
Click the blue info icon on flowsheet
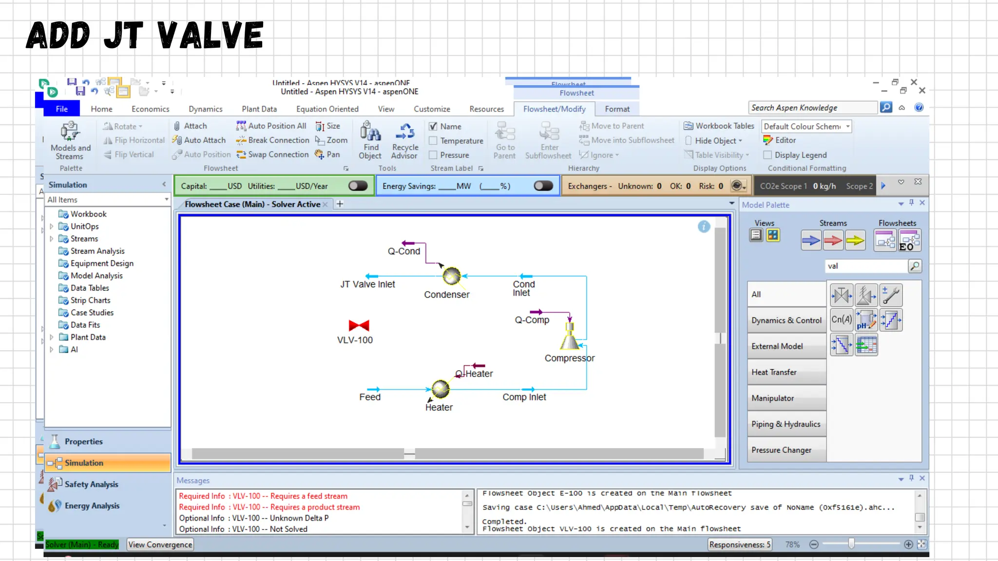[x=704, y=226]
